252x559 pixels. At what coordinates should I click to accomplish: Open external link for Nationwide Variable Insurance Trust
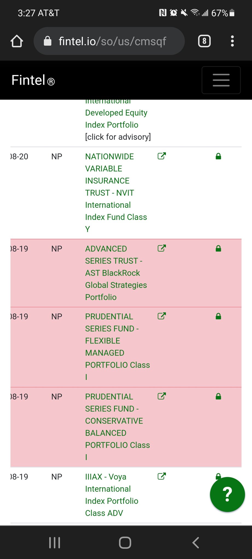click(x=162, y=156)
